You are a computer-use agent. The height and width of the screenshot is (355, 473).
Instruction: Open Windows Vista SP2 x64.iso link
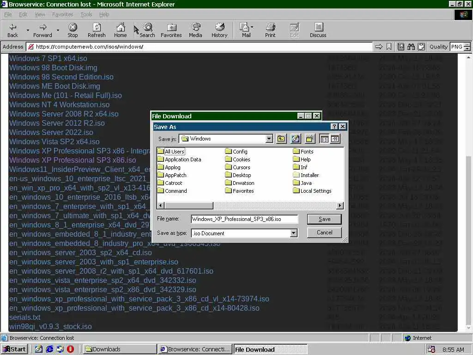pyautogui.click(x=55, y=141)
